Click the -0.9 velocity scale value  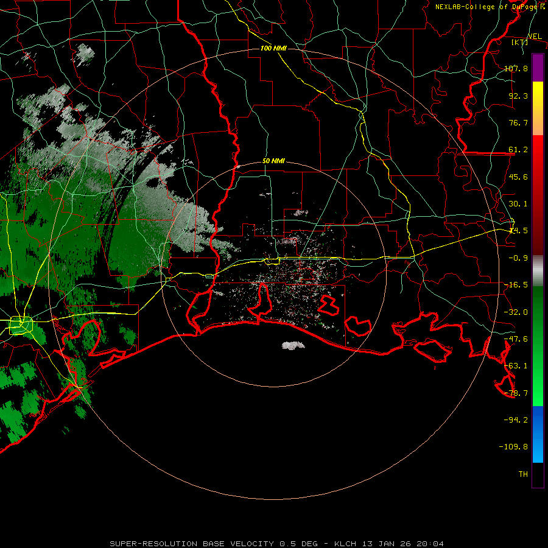pyautogui.click(x=518, y=258)
